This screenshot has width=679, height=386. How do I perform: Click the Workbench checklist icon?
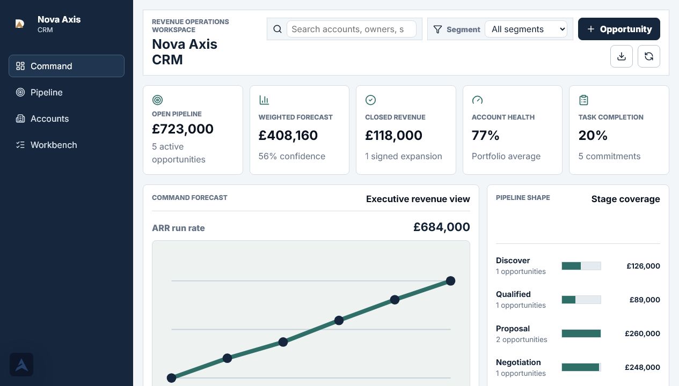point(20,145)
